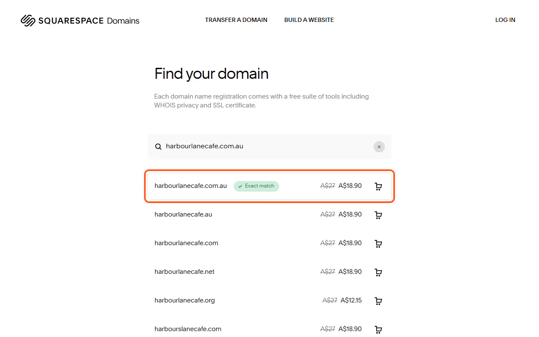The height and width of the screenshot is (337, 539).
Task: Click the search magnifier icon
Action: [x=158, y=147]
